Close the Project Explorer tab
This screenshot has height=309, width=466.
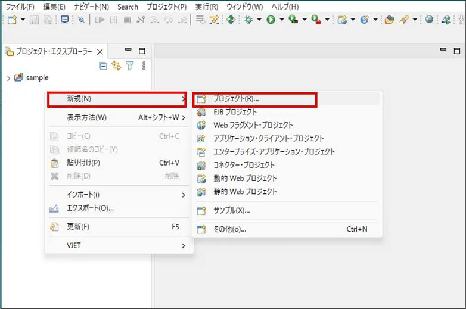[x=100, y=52]
